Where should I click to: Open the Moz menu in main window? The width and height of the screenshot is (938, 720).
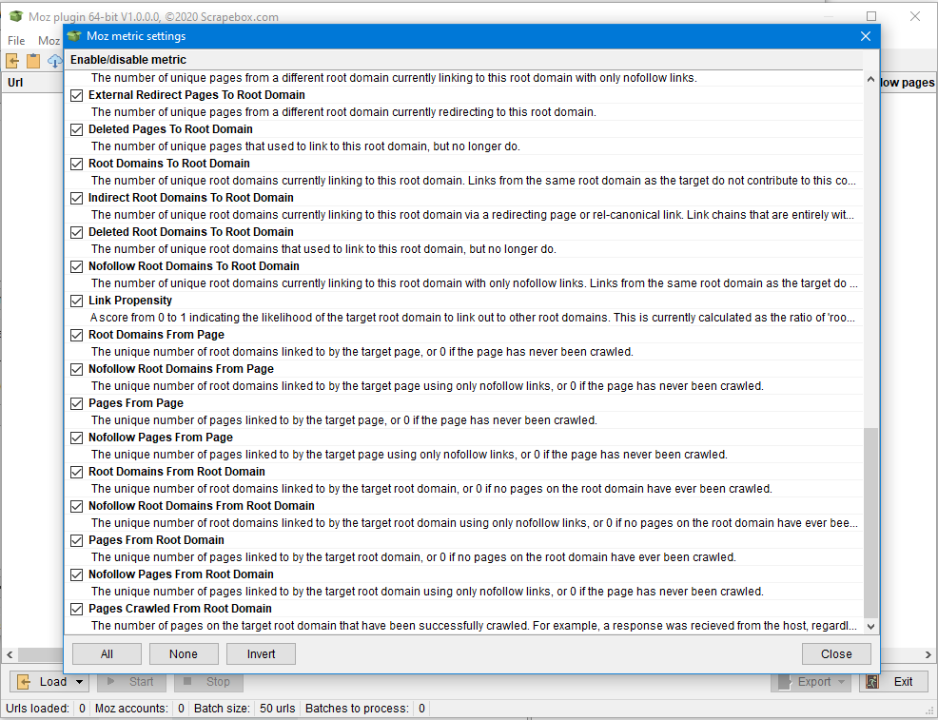(49, 41)
